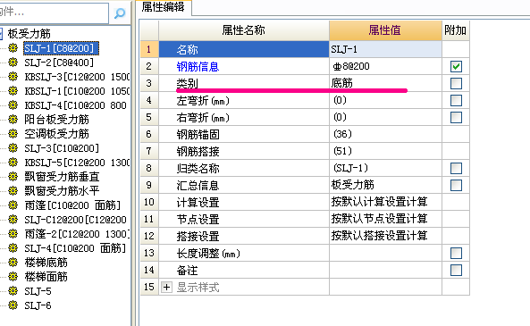Select tree item SLJ-3[C10@200]
Screen dimensions: 530x326
tap(62, 148)
